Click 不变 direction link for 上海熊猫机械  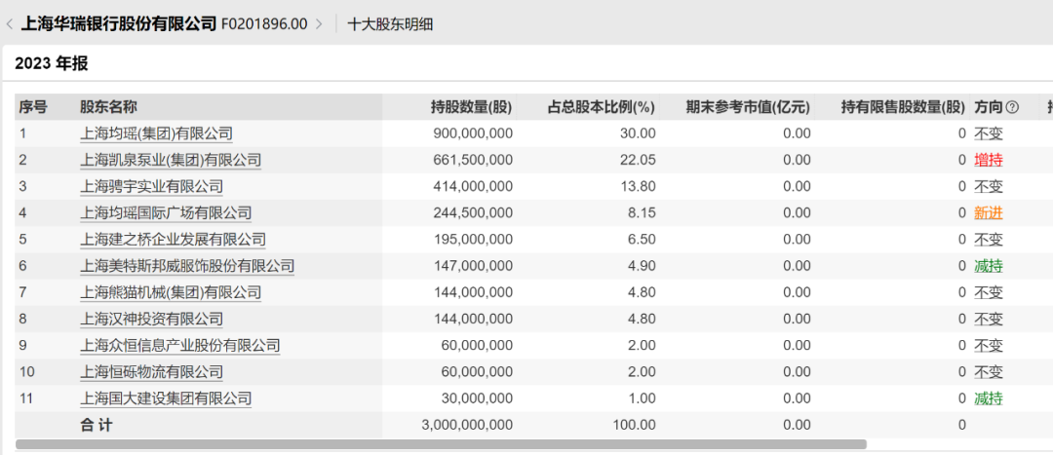click(x=989, y=292)
